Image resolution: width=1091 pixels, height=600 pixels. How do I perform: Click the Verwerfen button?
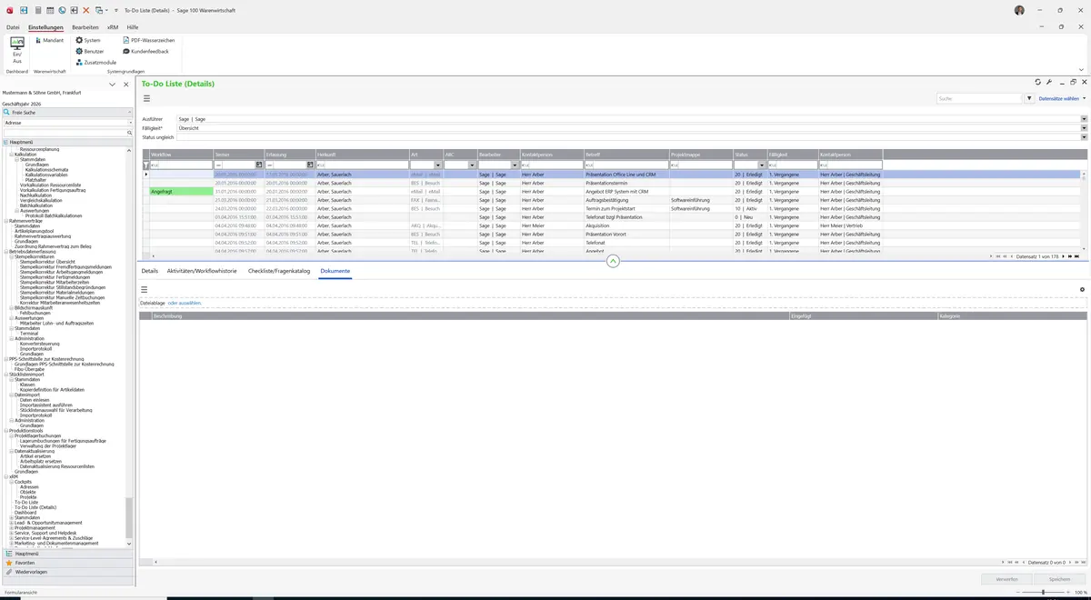click(x=1006, y=578)
